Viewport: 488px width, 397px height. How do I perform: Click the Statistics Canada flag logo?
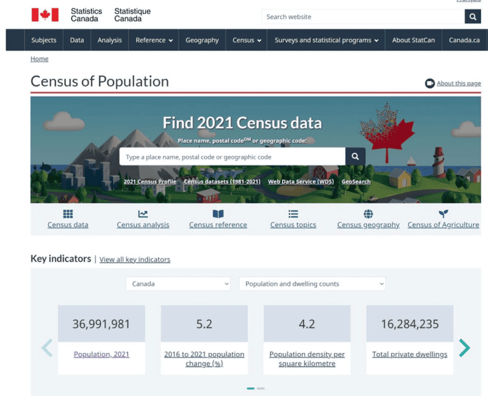[x=45, y=15]
